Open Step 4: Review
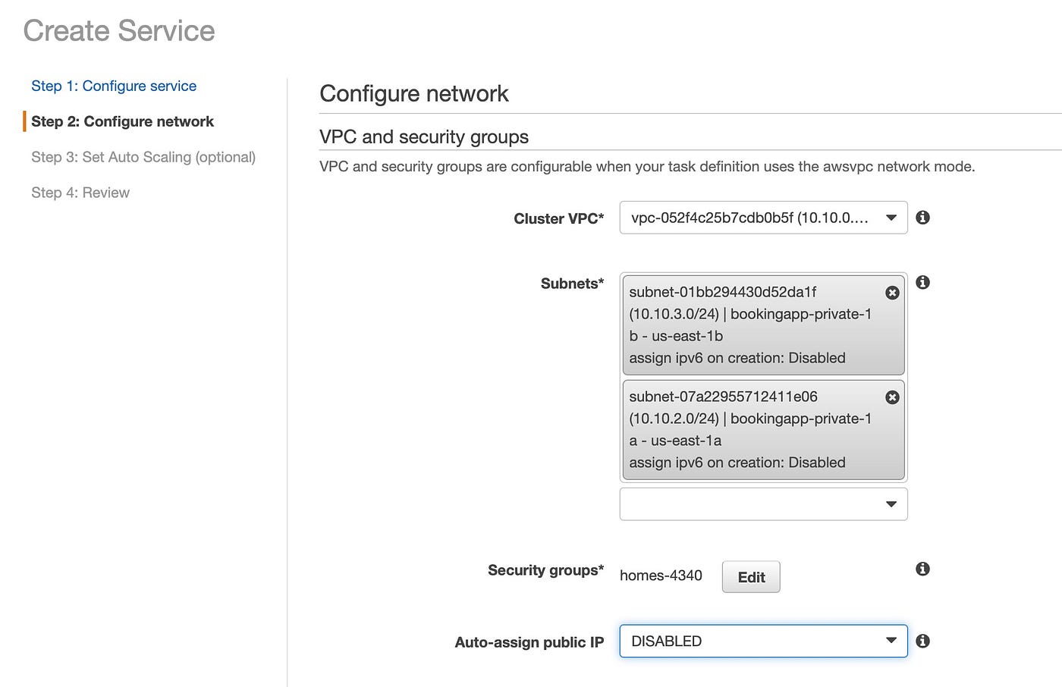Viewport: 1062px width, 687px height. (x=80, y=193)
